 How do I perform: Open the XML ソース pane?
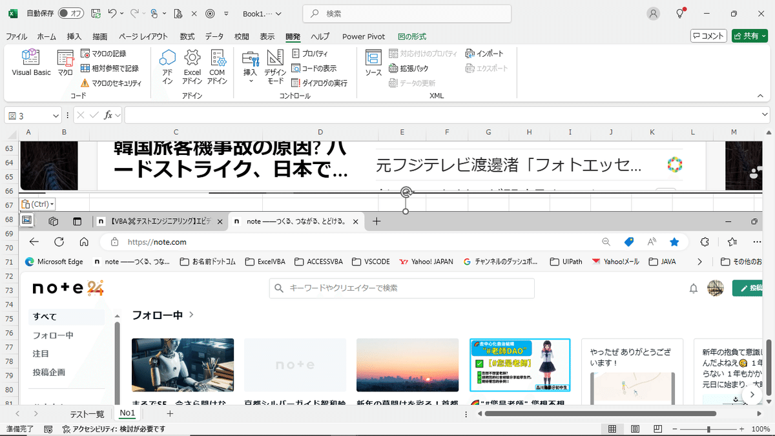pos(373,63)
